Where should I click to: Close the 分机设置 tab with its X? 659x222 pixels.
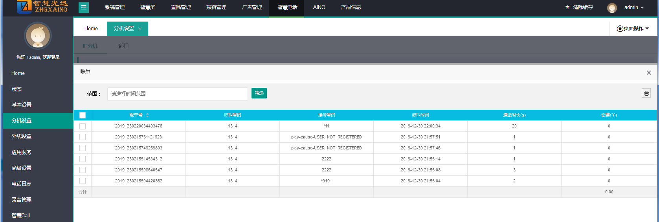[140, 29]
